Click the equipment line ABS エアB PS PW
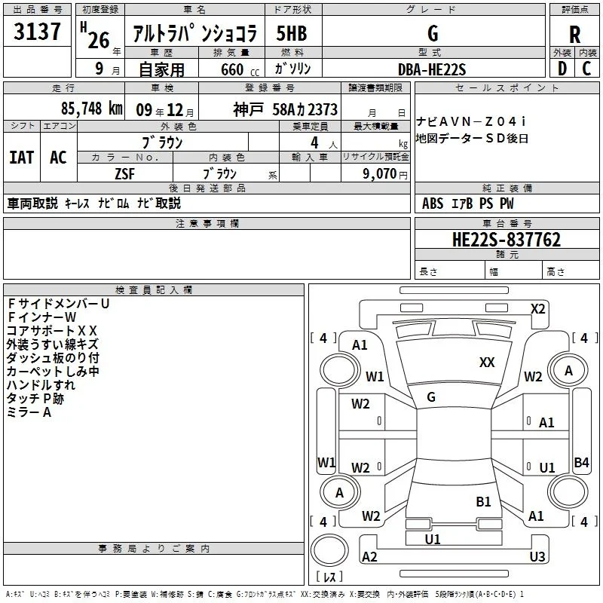Viewport: 603px width, 603px height. pyautogui.click(x=467, y=204)
